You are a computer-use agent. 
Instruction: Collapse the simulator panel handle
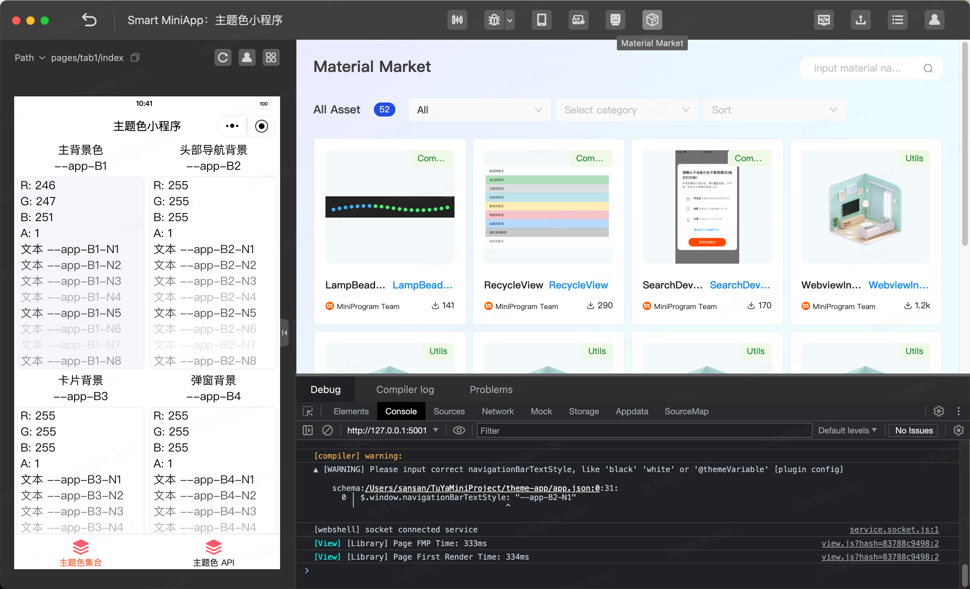pyautogui.click(x=284, y=333)
